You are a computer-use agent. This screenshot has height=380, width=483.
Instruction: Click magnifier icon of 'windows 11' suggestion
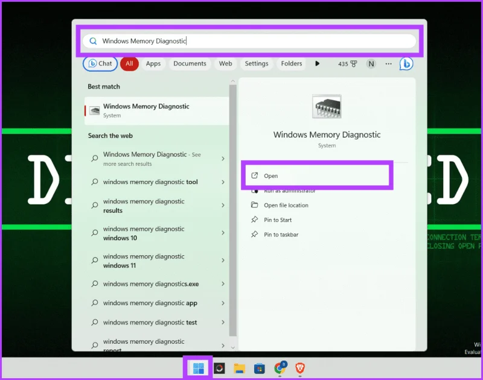pos(95,261)
